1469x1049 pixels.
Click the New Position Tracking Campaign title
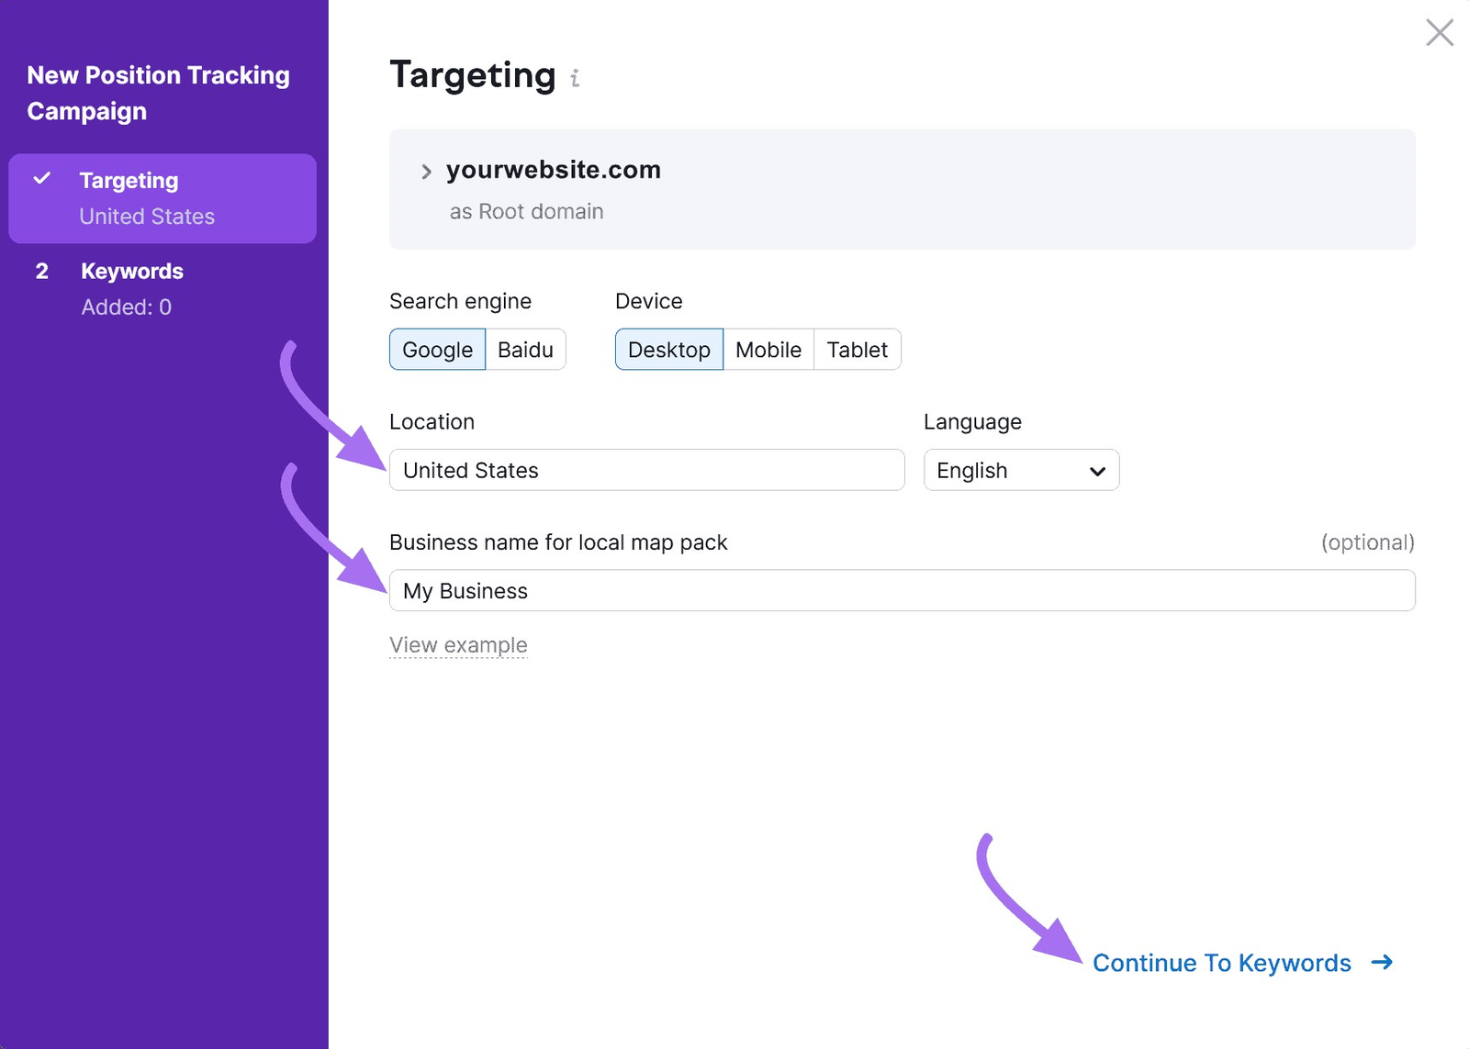tap(158, 93)
